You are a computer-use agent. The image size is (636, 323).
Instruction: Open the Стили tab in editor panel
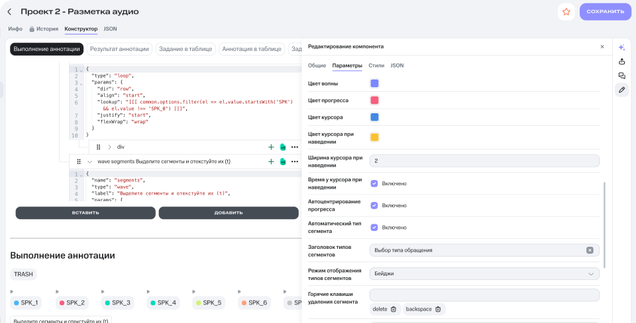(x=376, y=66)
